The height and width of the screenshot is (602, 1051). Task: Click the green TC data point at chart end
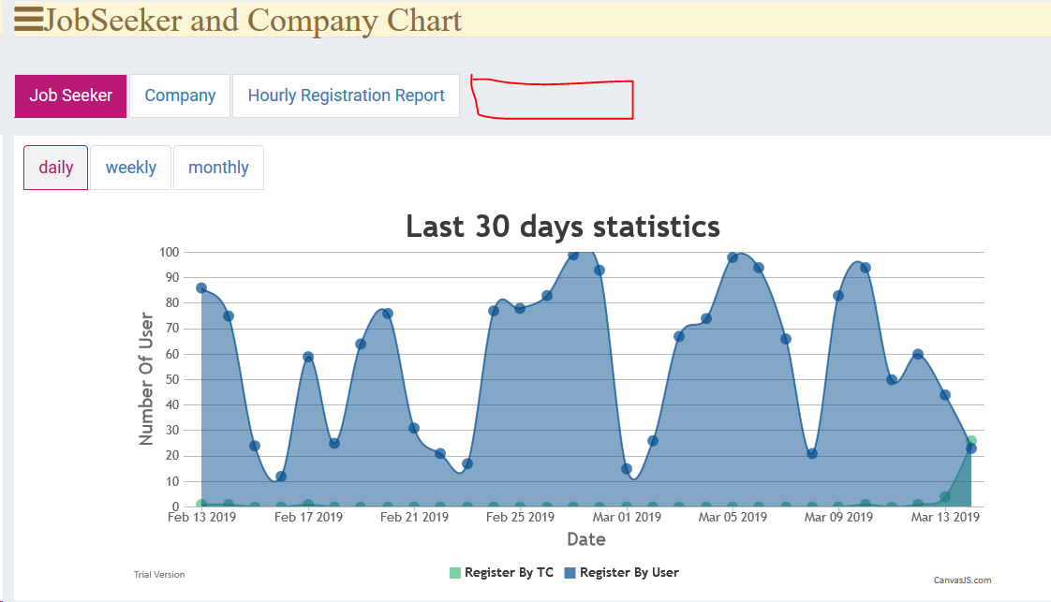971,440
